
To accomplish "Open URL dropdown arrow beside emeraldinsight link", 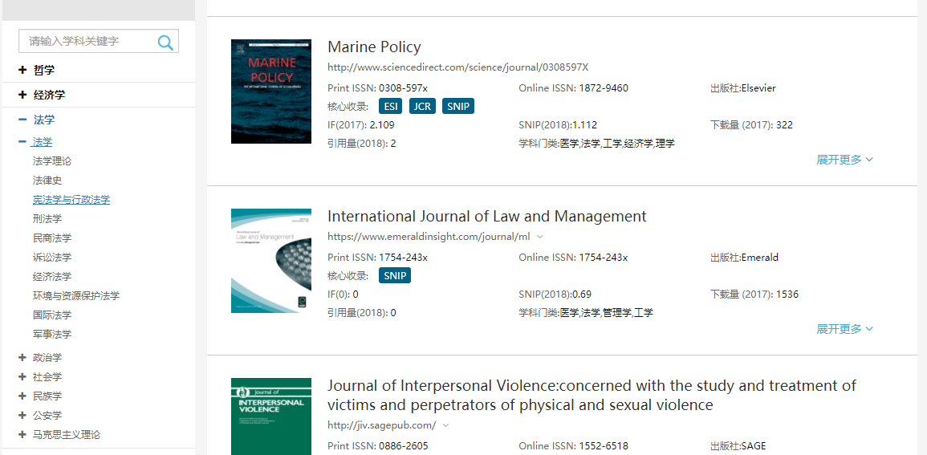I will tap(540, 237).
